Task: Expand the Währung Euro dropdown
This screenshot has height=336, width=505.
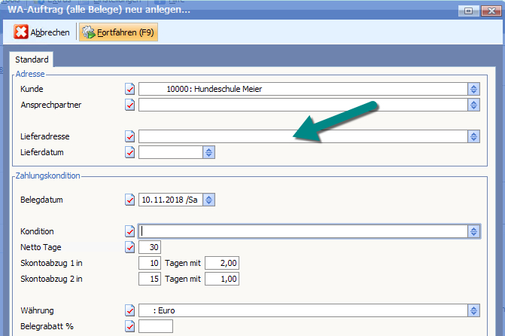Action: pyautogui.click(x=473, y=310)
